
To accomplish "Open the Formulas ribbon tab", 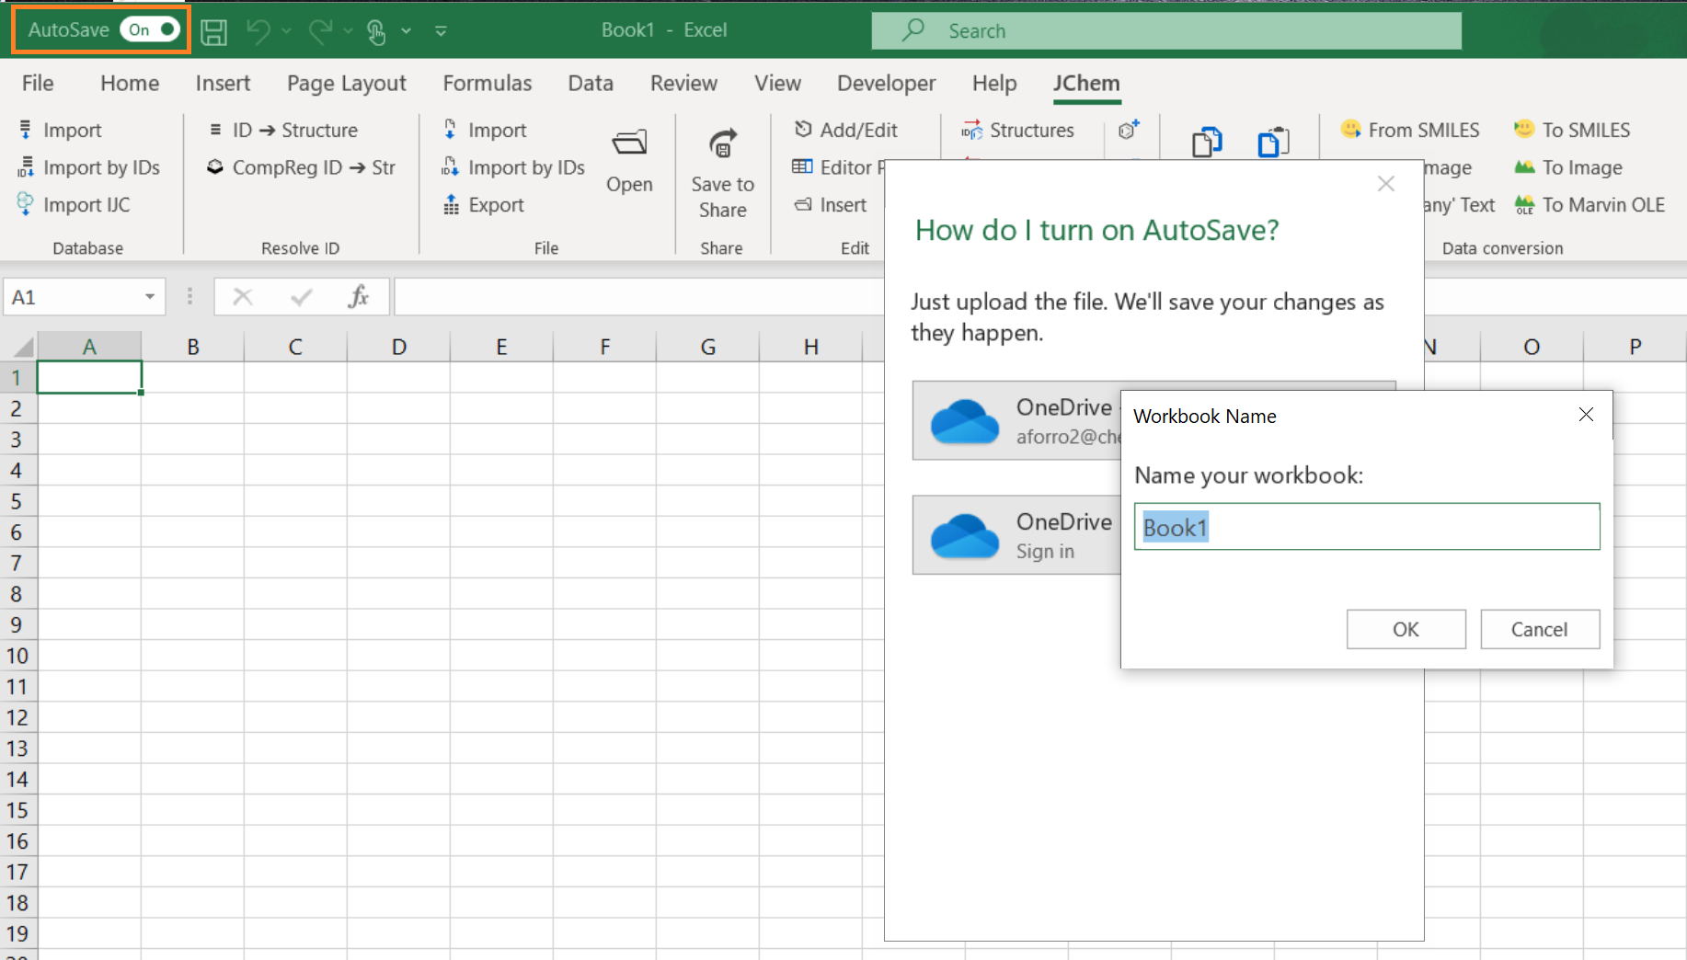I will tap(487, 84).
